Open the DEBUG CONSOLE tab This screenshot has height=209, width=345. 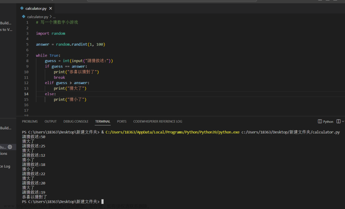click(x=76, y=121)
